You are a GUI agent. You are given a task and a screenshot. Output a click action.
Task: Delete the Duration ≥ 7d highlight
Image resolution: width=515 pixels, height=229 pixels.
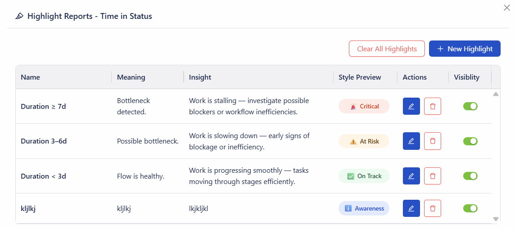[x=433, y=106]
